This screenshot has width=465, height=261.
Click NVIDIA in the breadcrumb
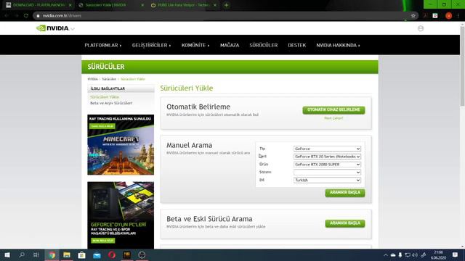coord(92,79)
